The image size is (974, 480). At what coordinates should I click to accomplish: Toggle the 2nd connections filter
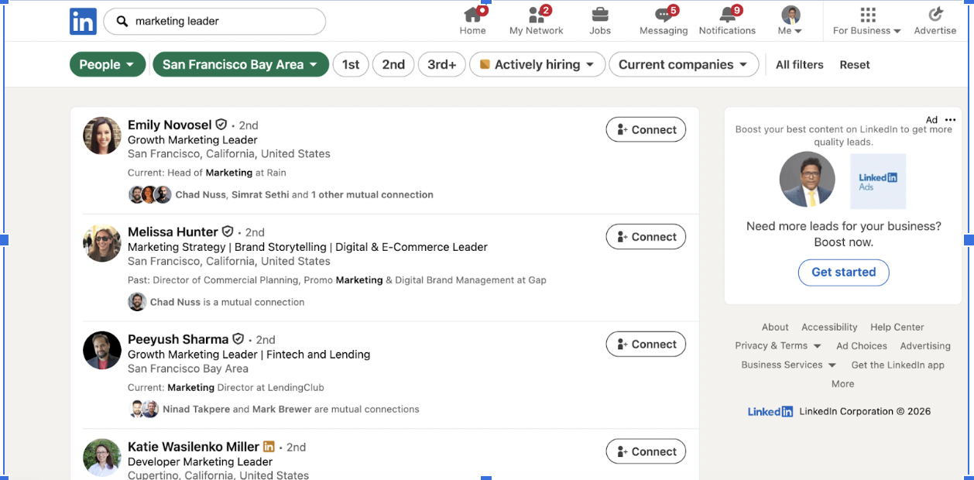tap(393, 65)
